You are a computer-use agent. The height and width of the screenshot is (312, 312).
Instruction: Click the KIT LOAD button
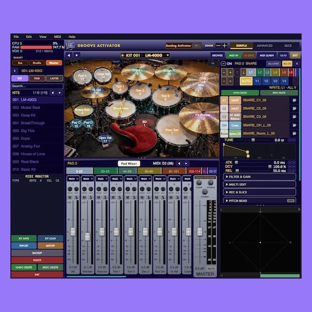(x=51, y=238)
